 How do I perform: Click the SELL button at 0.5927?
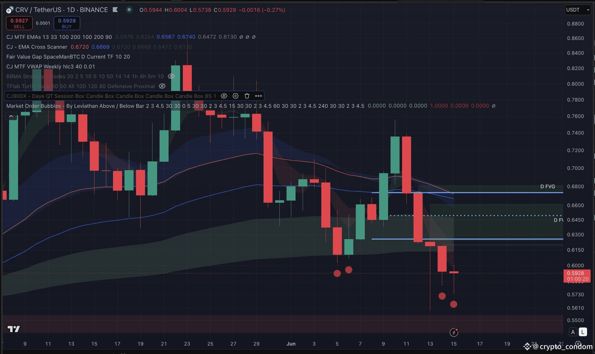[19, 23]
